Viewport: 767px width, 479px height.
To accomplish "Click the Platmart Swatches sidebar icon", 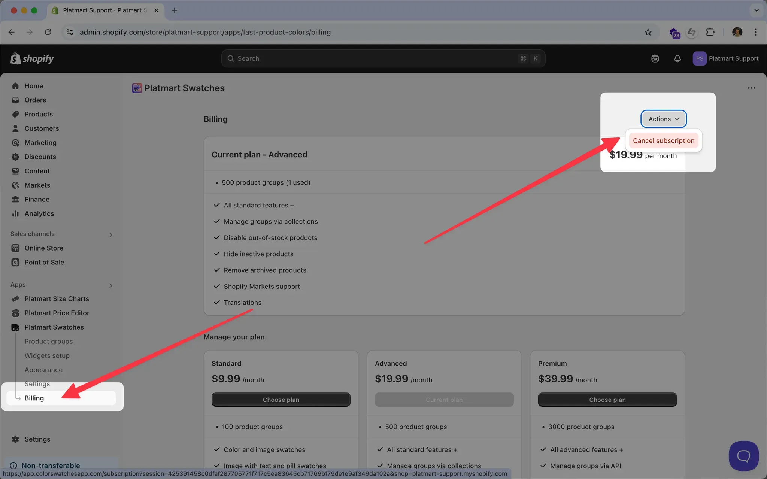I will (15, 327).
